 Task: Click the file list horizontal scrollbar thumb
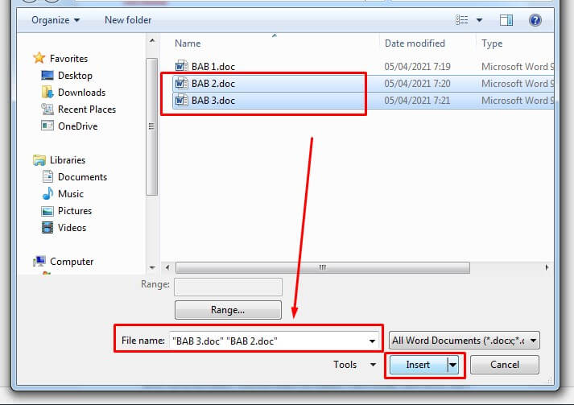pos(323,267)
